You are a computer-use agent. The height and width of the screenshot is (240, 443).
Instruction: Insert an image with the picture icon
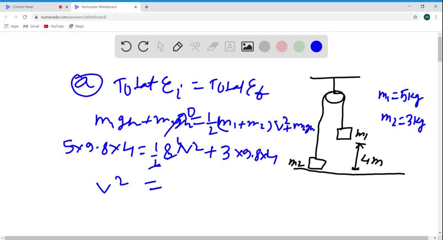click(247, 46)
